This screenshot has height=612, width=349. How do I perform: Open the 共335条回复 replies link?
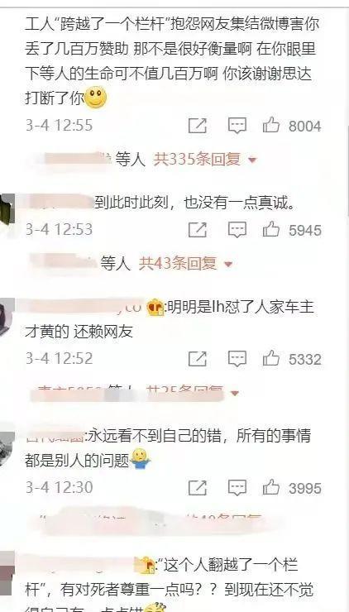point(196,160)
